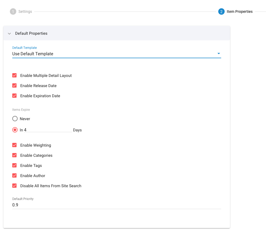Click the expiration days input field
Screen dimensions: 266x231
click(48, 130)
